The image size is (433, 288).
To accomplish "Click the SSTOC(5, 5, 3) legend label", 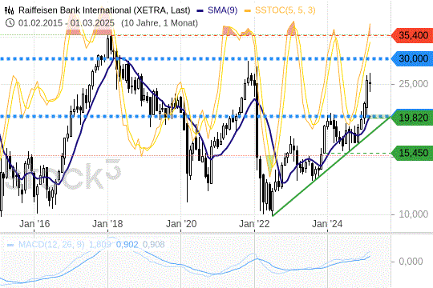I will [285, 10].
